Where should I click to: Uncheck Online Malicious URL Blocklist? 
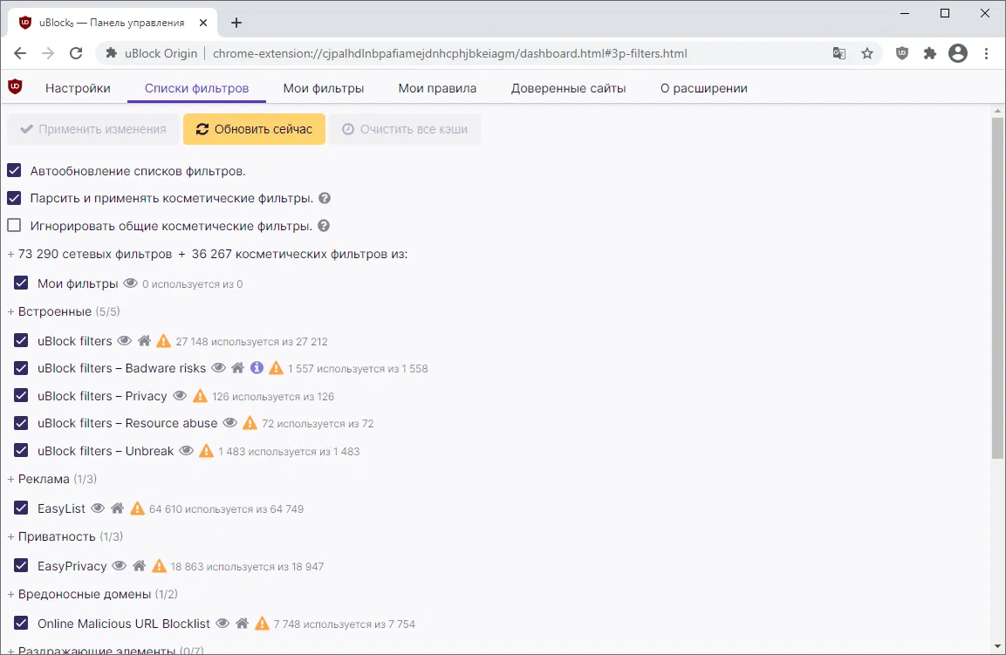pyautogui.click(x=21, y=623)
